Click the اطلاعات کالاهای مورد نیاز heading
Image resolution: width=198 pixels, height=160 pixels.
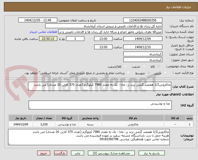[x=175, y=94]
